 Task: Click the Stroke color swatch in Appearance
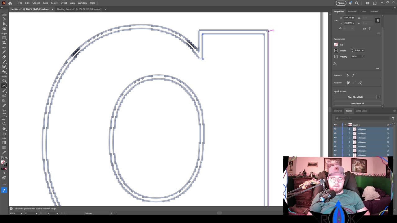(336, 50)
